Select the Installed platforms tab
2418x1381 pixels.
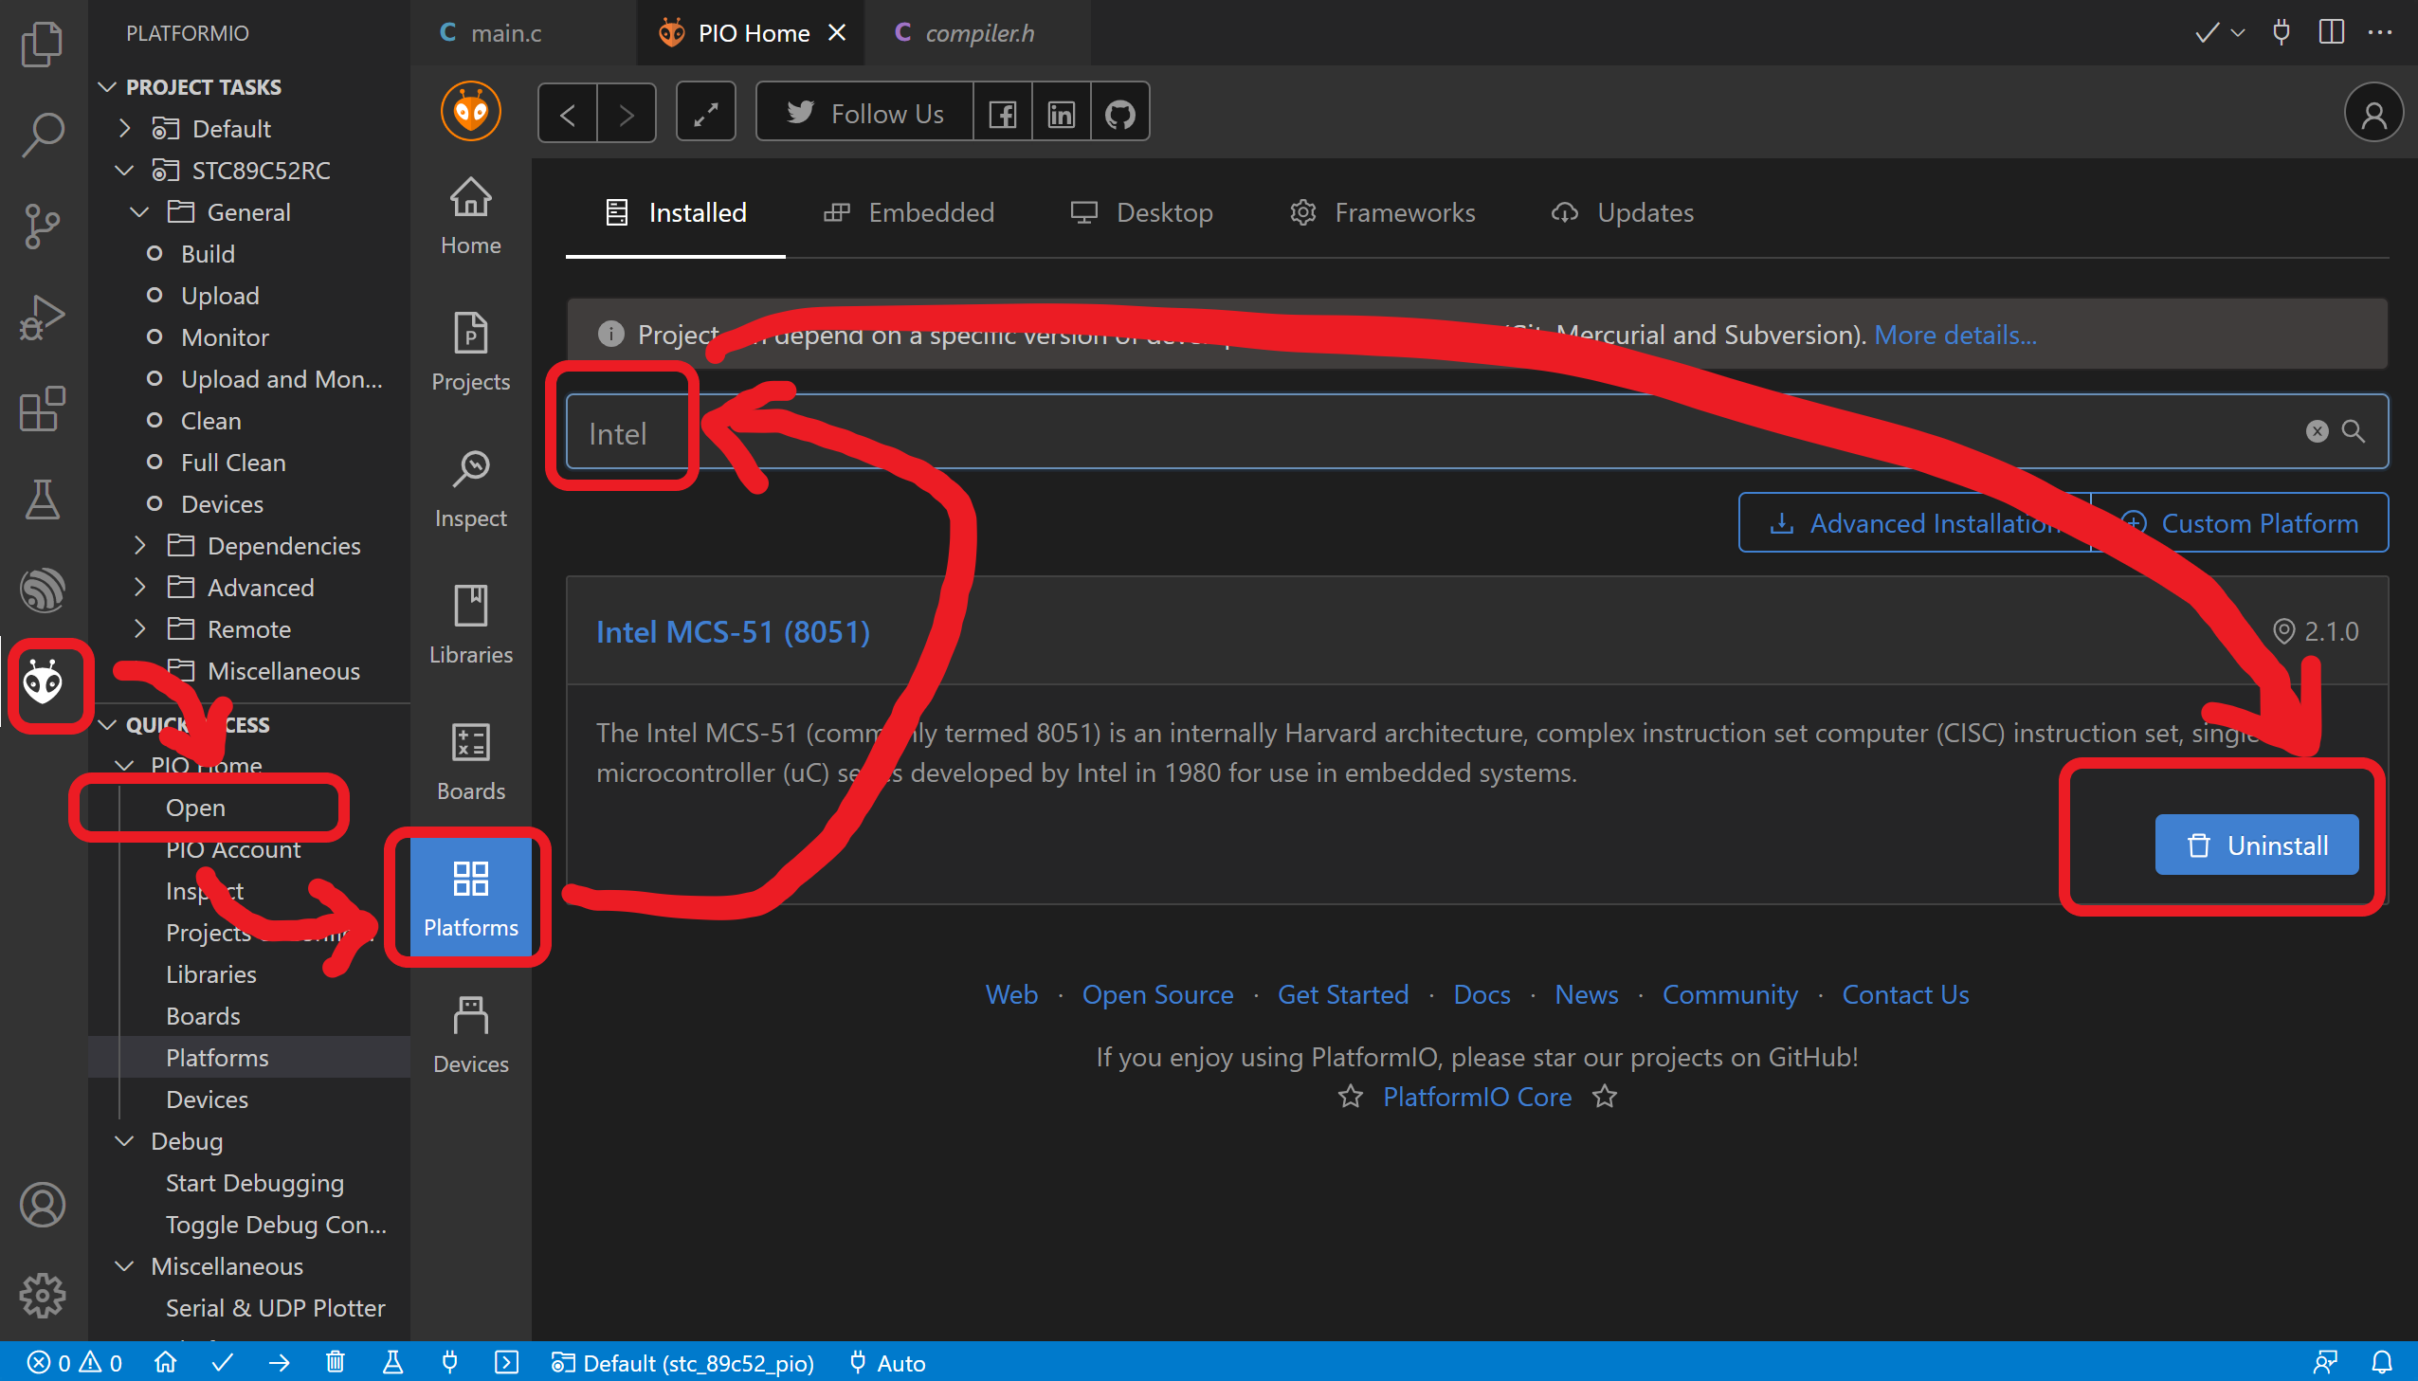[676, 212]
